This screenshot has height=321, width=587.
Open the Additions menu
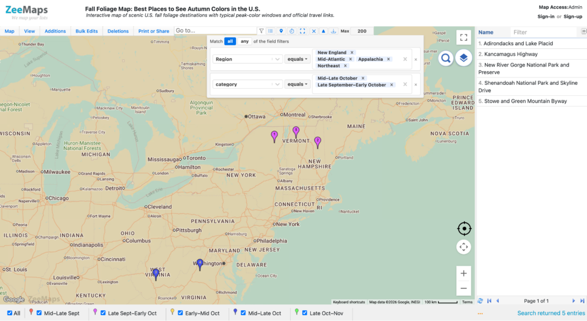click(x=55, y=31)
